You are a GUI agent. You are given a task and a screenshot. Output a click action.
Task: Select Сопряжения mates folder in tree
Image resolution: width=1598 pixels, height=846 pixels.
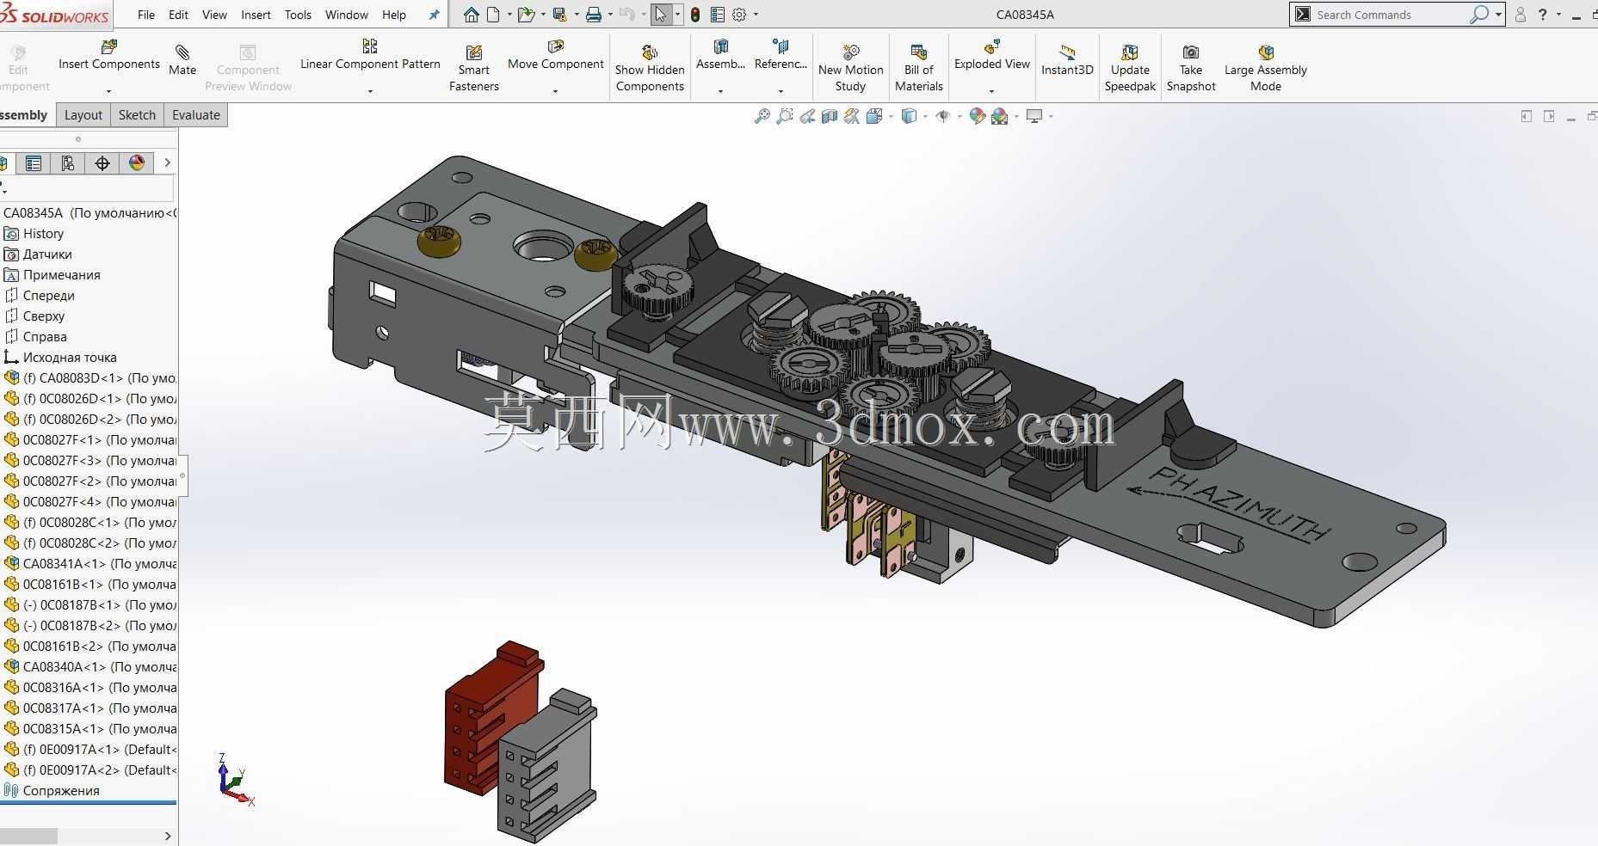click(52, 791)
